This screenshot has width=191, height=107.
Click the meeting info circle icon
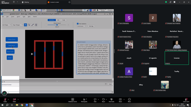[14, 2]
